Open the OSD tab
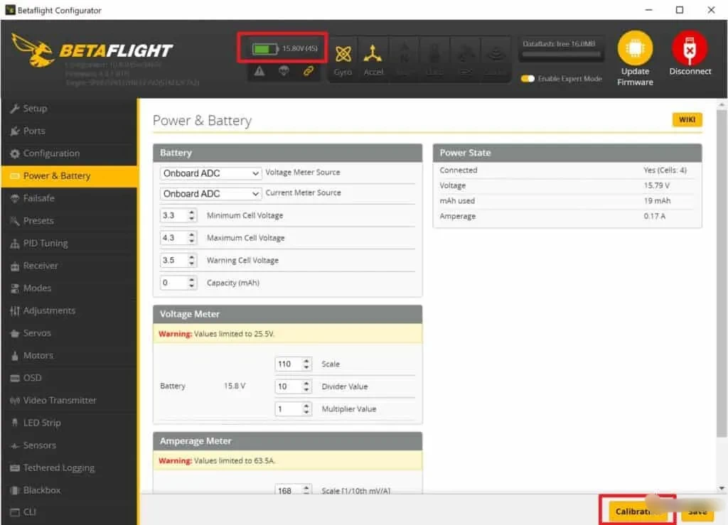 point(70,378)
